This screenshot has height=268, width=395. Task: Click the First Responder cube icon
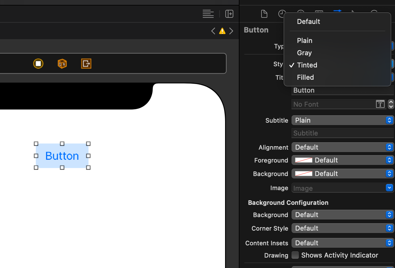point(62,63)
